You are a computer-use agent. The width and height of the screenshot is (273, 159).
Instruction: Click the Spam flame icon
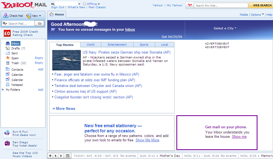(8, 58)
